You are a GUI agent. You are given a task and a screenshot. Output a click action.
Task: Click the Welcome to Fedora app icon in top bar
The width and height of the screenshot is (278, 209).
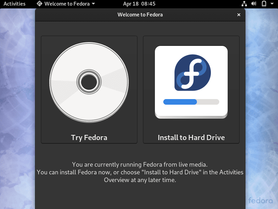(40, 4)
